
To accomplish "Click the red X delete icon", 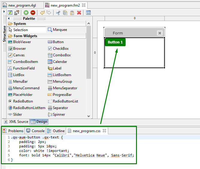I will [x=79, y=13].
